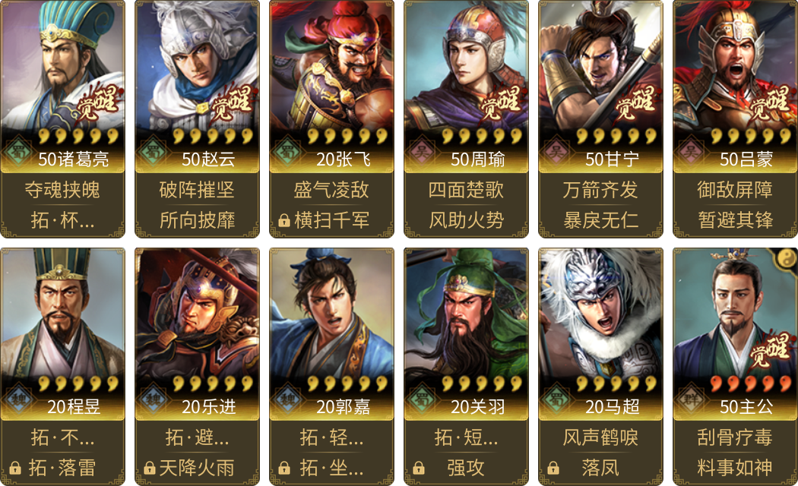Screen dimensions: 798x486
Task: Click the 50甘宁 name banner
Action: pyautogui.click(x=600, y=159)
